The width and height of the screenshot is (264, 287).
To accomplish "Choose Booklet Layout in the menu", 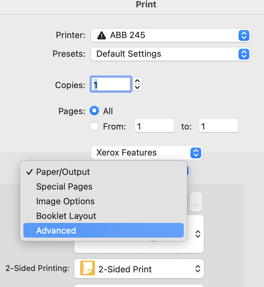I will 66,216.
